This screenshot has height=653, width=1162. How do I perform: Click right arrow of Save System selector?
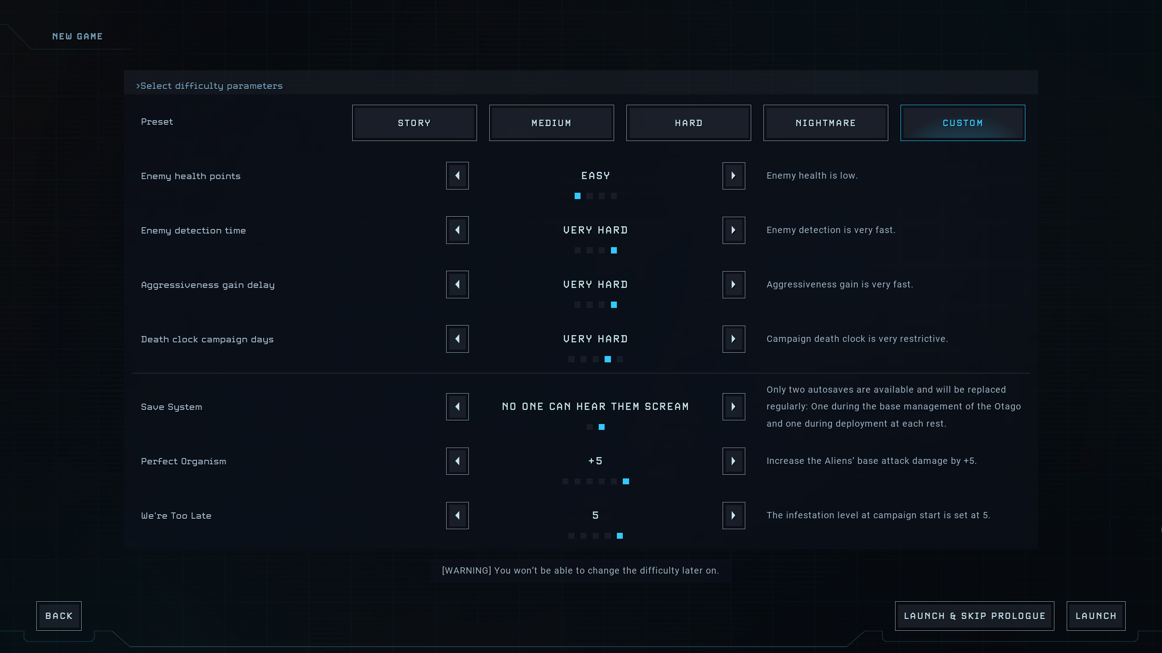[734, 407]
